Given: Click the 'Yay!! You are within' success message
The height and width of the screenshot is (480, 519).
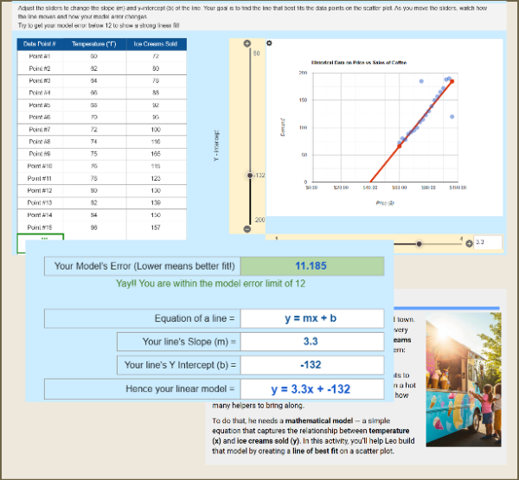Looking at the screenshot, I should (210, 284).
